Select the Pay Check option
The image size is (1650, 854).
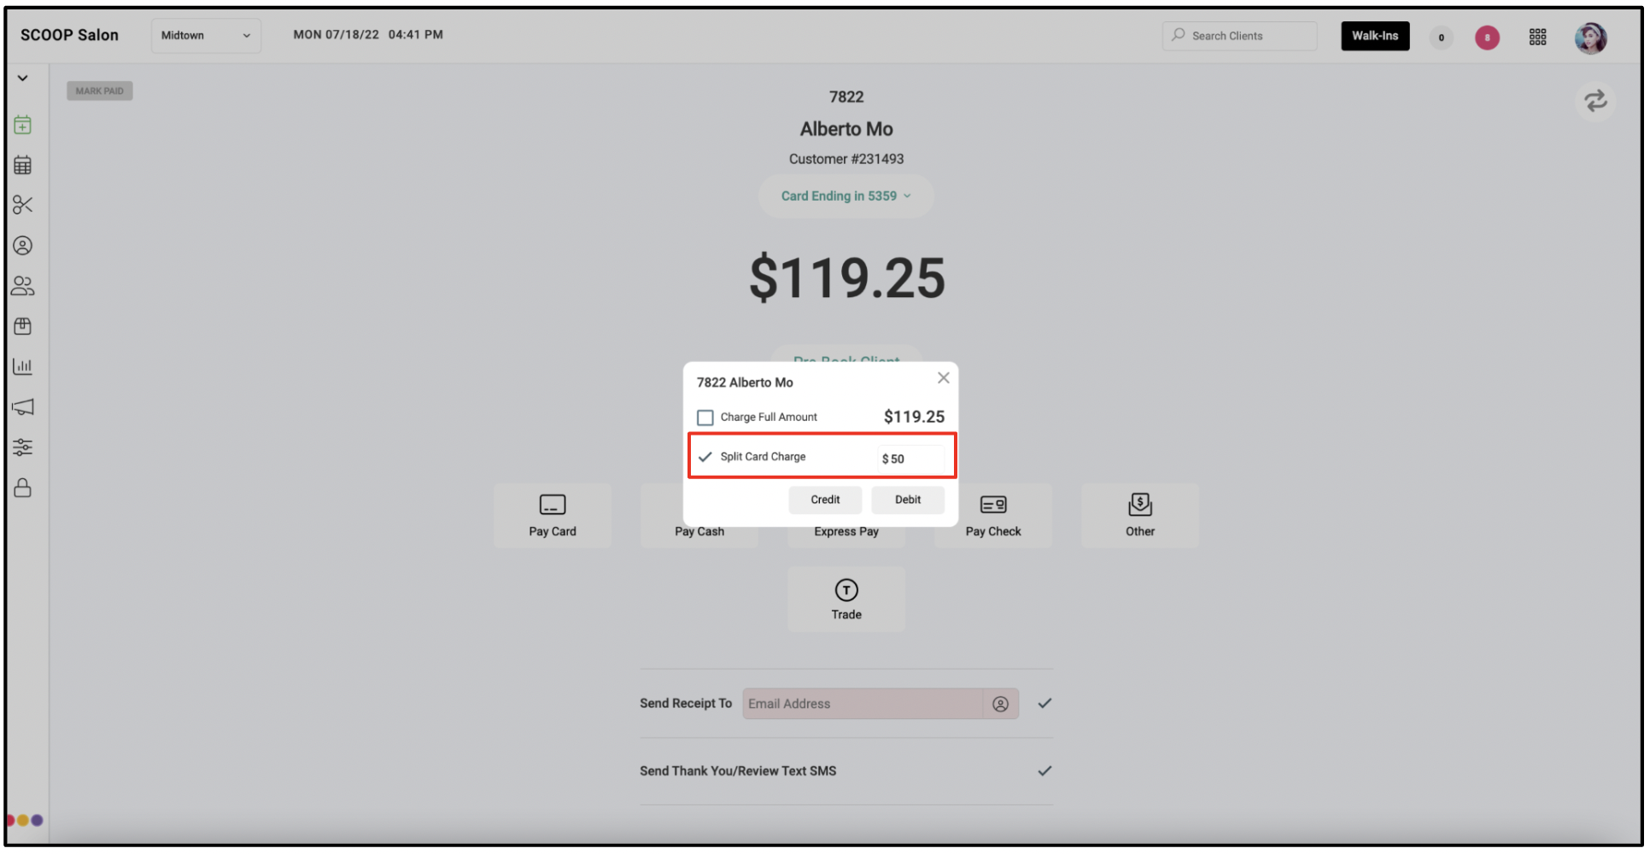point(993,516)
